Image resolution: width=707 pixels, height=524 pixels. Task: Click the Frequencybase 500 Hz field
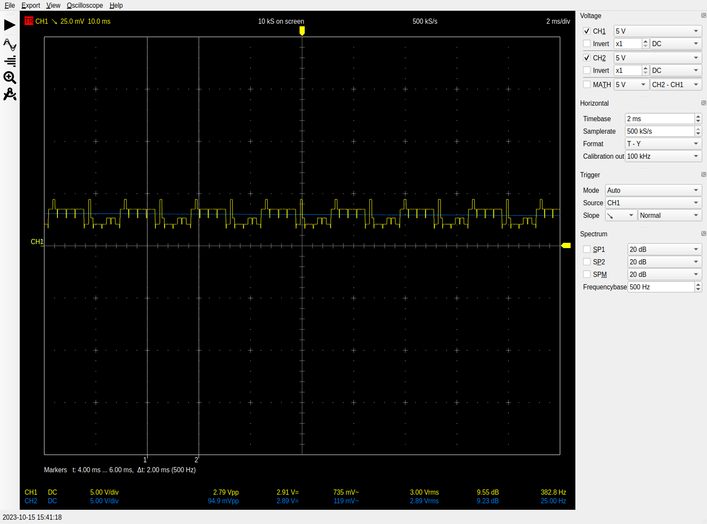click(661, 287)
